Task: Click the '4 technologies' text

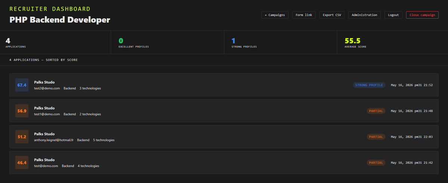Action: [89, 166]
